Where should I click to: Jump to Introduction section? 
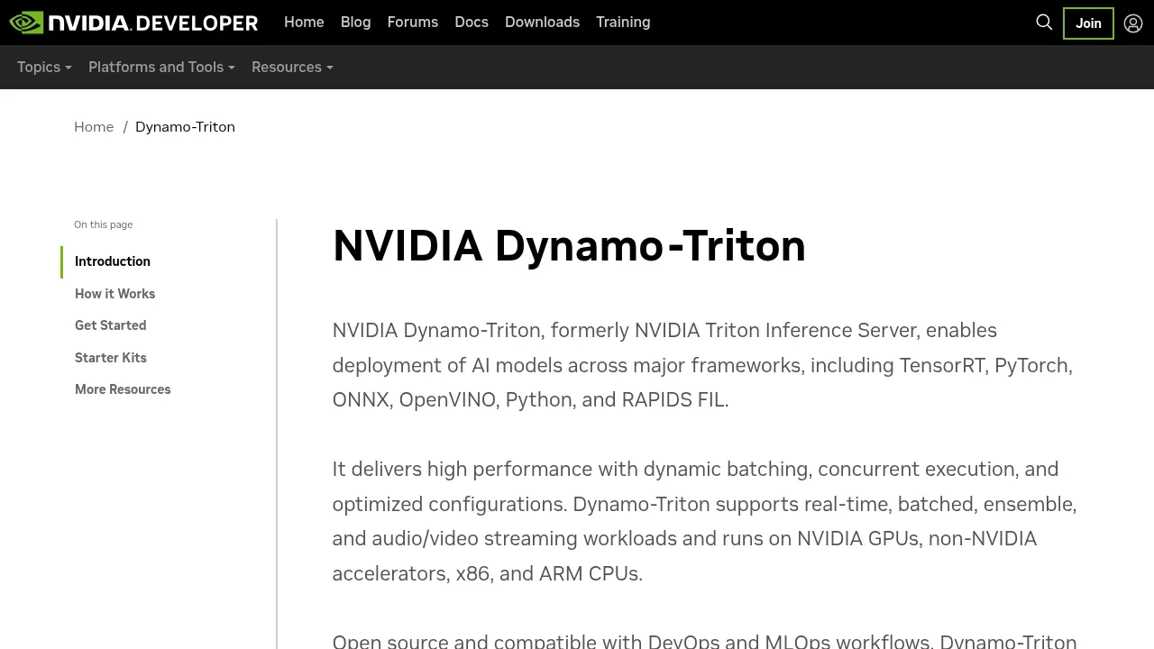(113, 261)
